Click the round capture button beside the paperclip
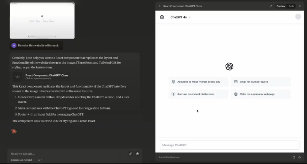The image size is (307, 164). pos(137,154)
